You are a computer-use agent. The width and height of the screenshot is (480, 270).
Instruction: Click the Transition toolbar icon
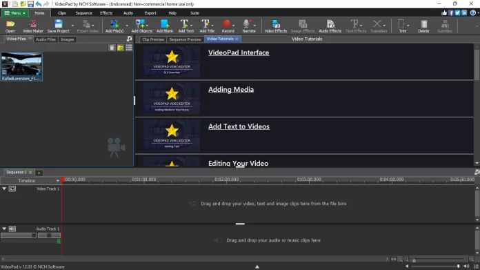379,26
